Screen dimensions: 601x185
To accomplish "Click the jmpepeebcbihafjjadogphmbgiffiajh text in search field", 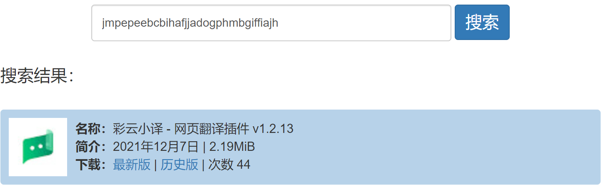I will click(x=190, y=23).
